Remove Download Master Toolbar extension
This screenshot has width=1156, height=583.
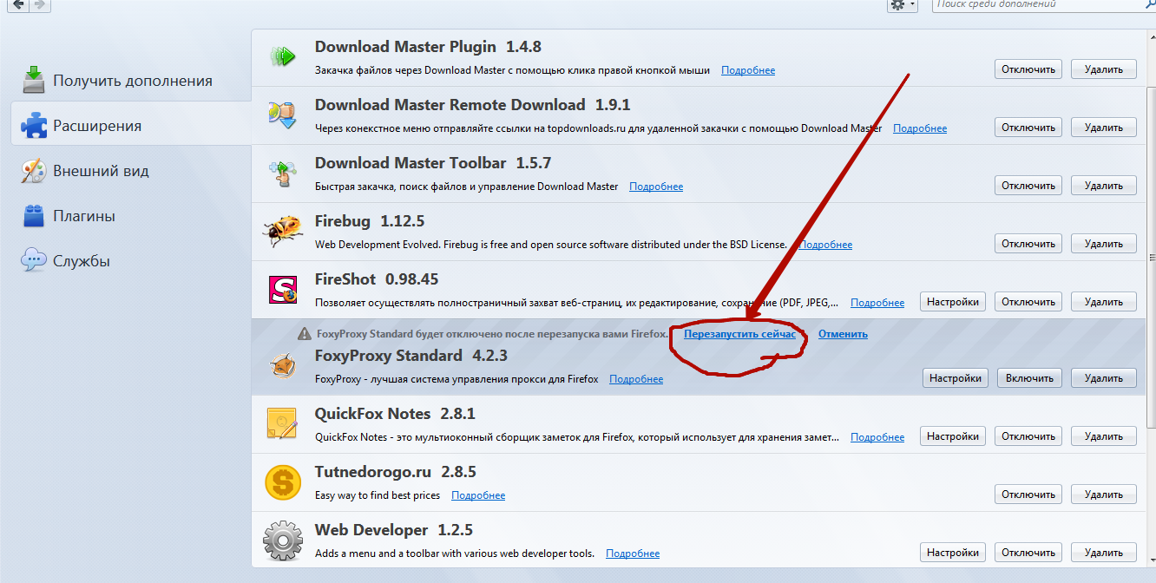click(x=1103, y=186)
